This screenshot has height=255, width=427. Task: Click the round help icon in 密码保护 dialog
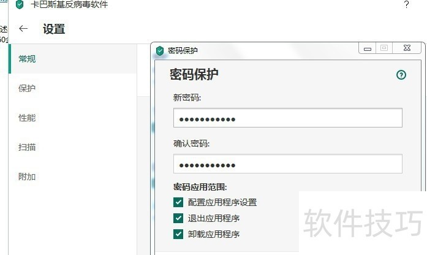pyautogui.click(x=401, y=75)
